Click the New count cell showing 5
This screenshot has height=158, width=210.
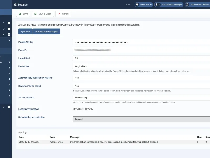coord(198,142)
